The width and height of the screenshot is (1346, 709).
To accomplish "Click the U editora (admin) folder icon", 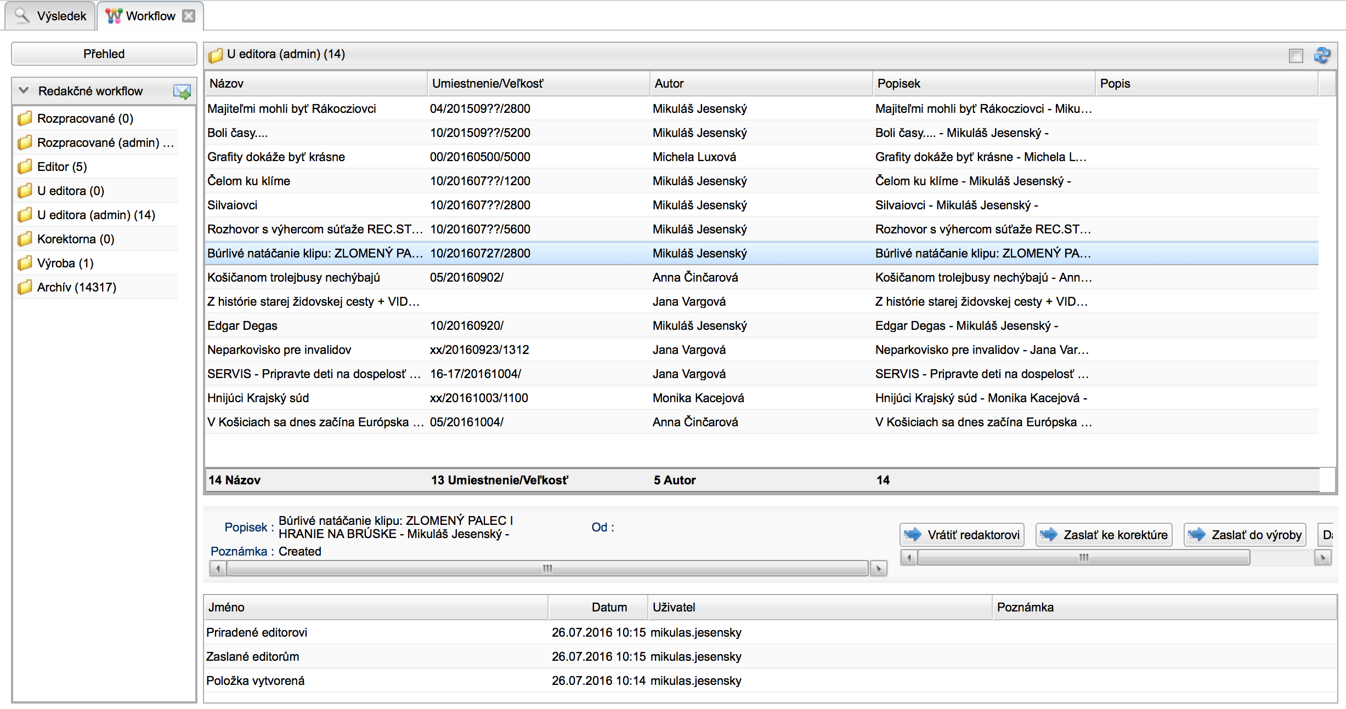I will [24, 215].
